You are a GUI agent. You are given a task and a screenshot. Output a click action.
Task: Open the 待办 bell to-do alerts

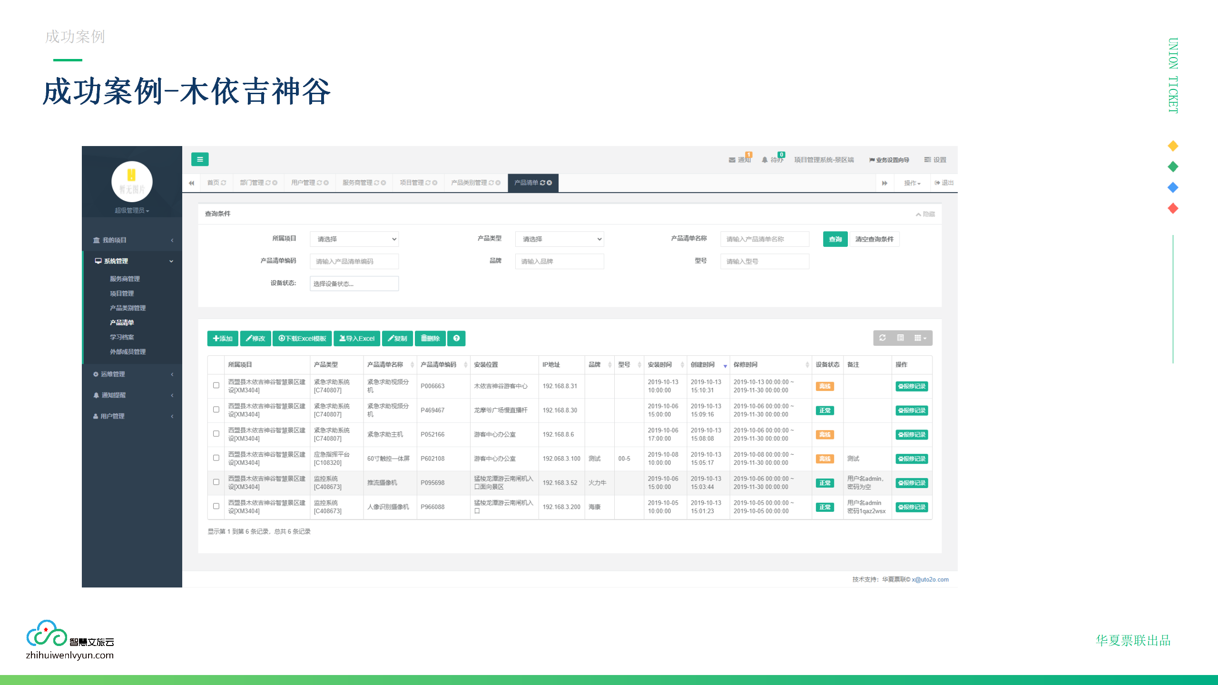point(773,159)
